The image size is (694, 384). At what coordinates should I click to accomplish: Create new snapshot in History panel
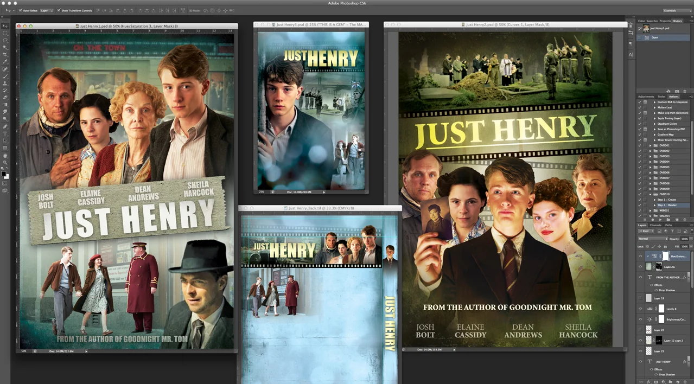677,91
